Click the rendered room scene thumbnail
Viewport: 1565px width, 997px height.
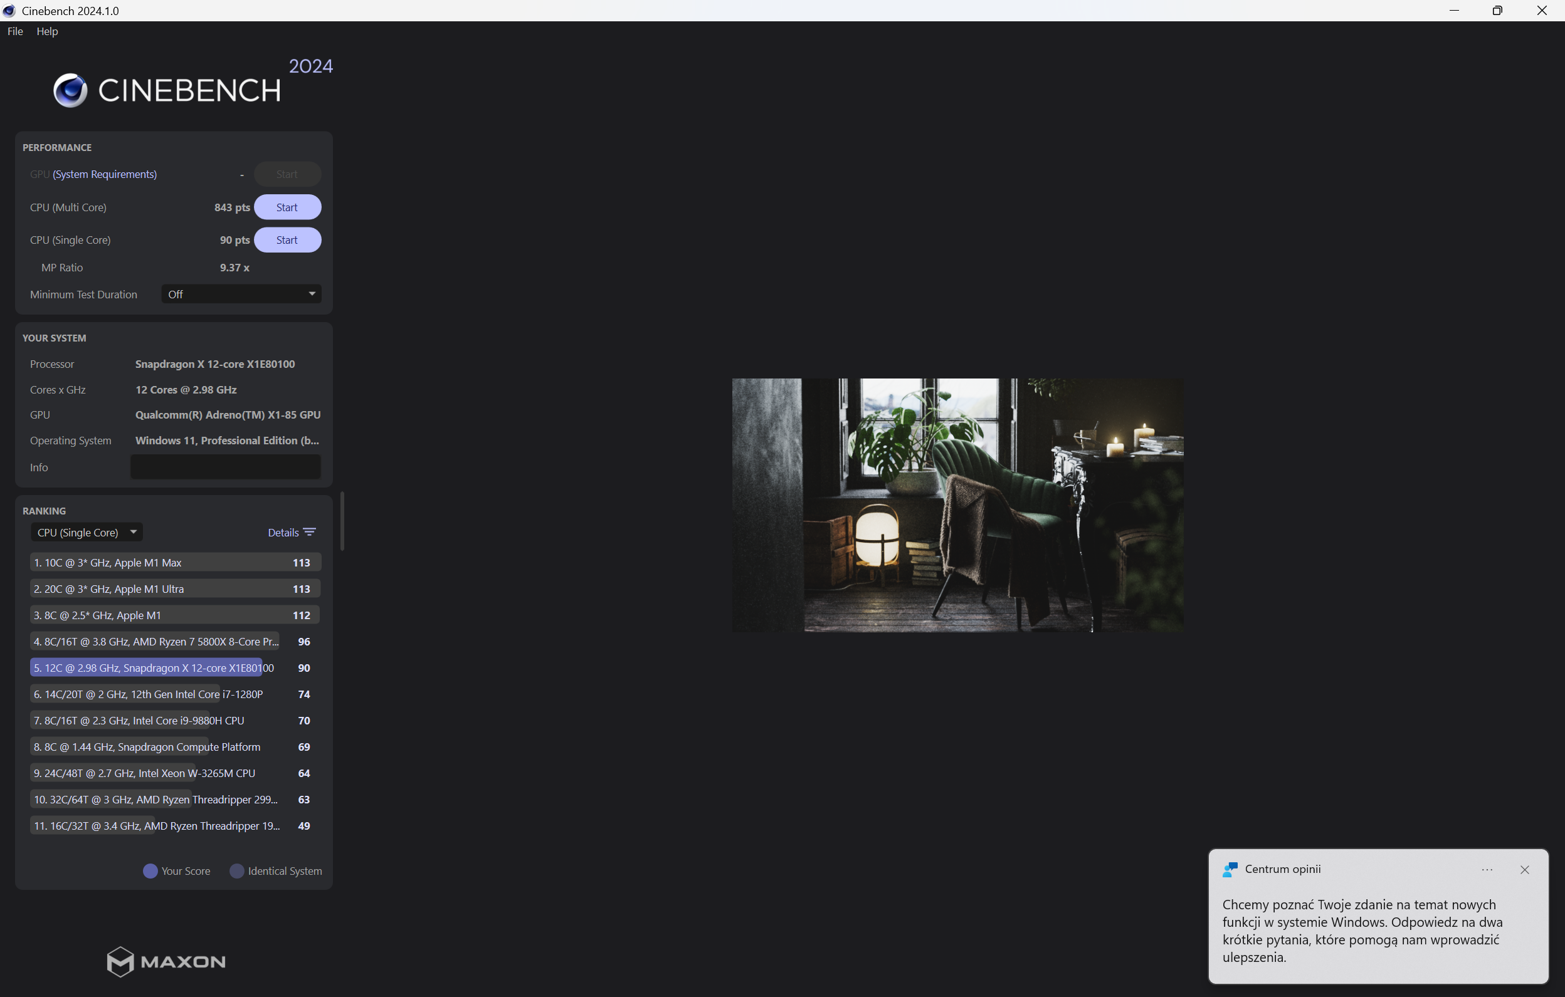(957, 504)
